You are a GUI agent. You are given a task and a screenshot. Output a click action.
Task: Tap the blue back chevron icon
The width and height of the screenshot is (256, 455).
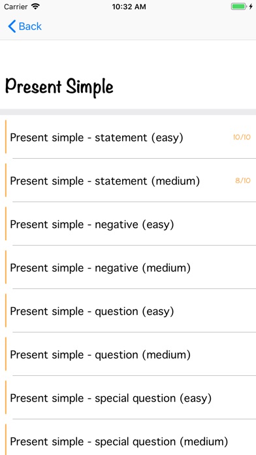click(12, 26)
